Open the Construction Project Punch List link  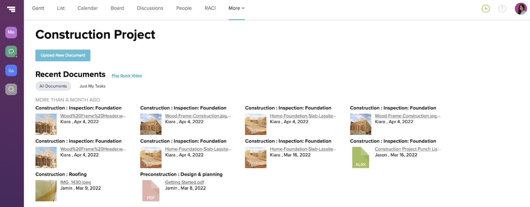point(407,149)
